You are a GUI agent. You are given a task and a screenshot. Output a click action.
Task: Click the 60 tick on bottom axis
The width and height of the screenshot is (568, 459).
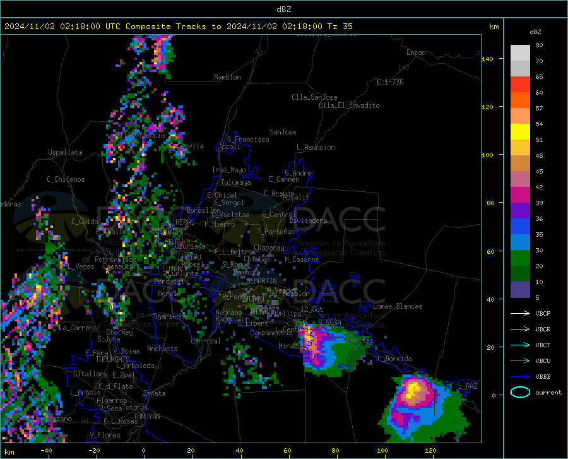click(287, 450)
